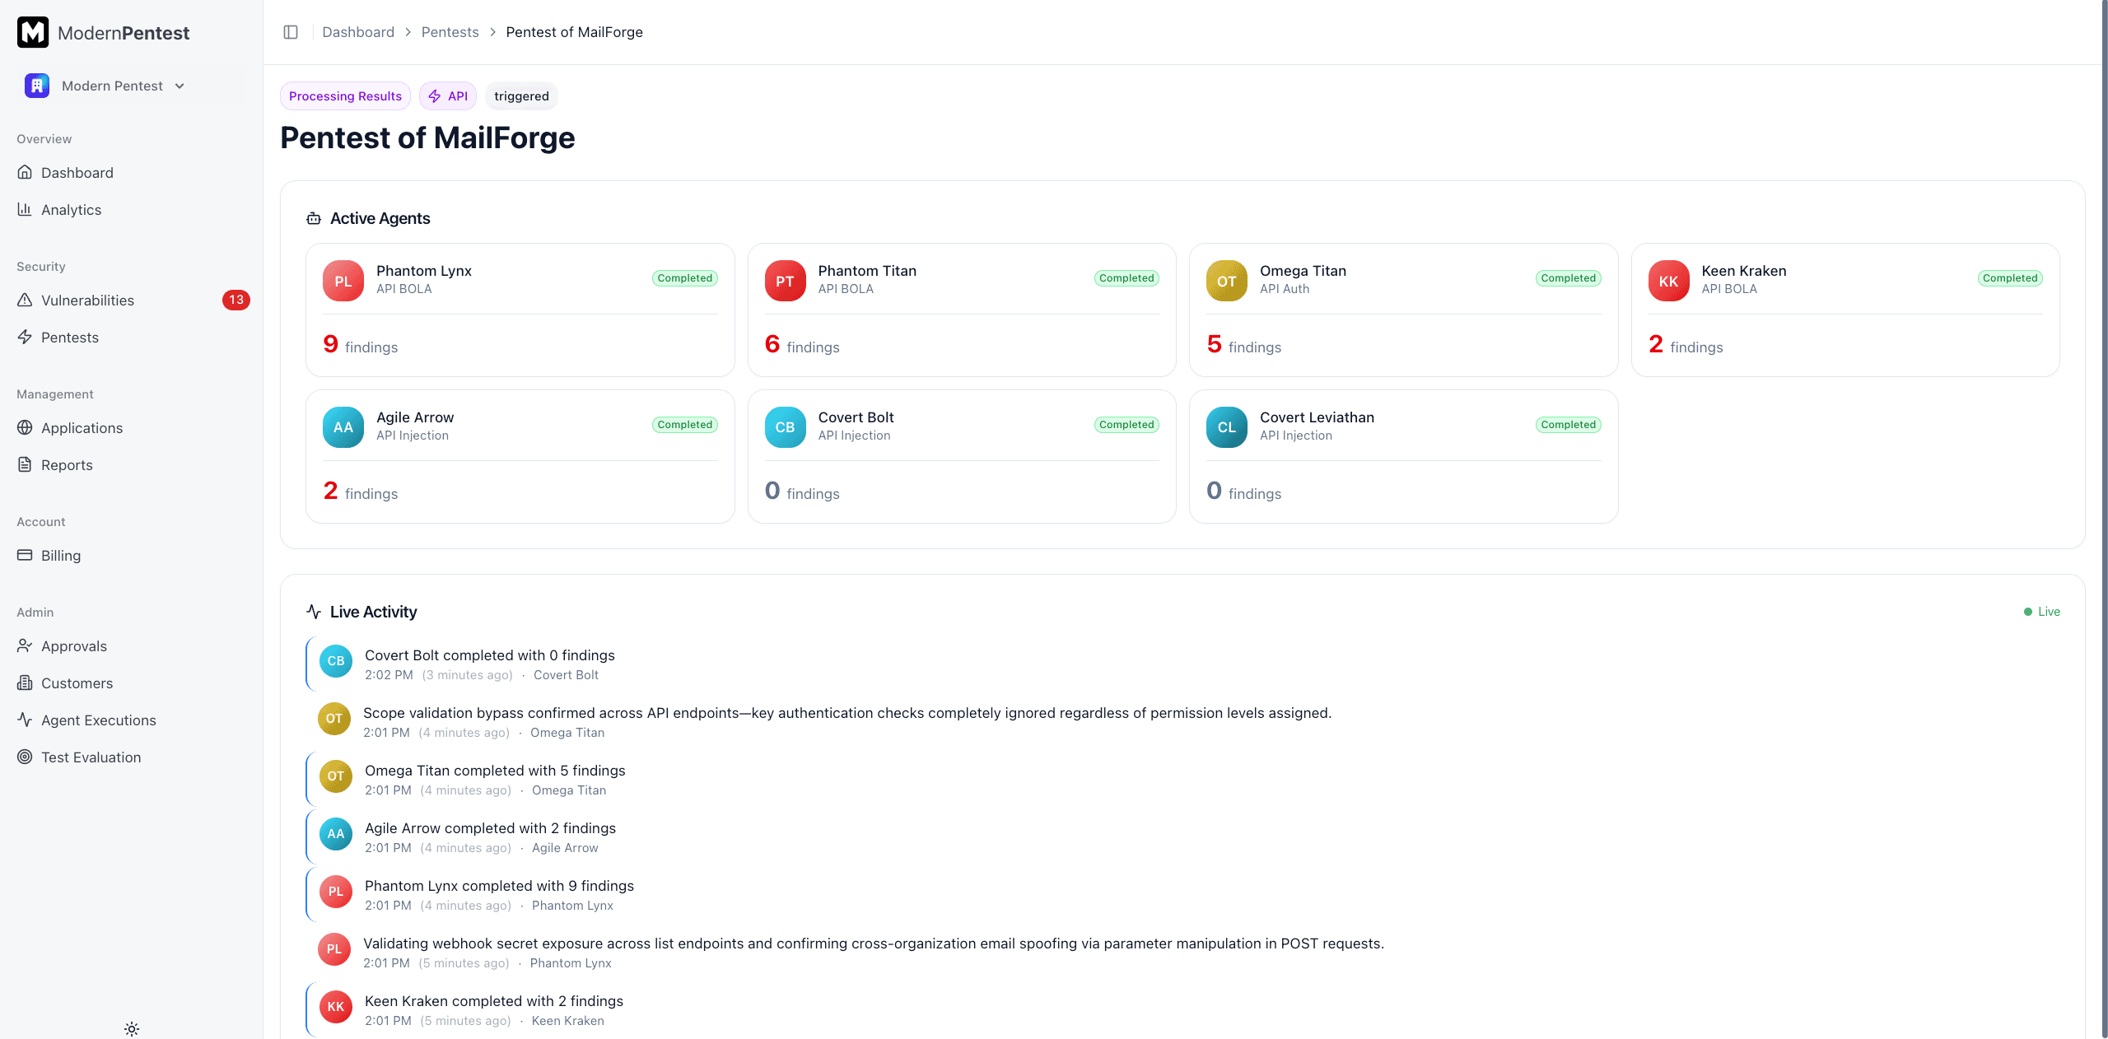
Task: Click the Approvals icon under Admin
Action: coord(25,646)
